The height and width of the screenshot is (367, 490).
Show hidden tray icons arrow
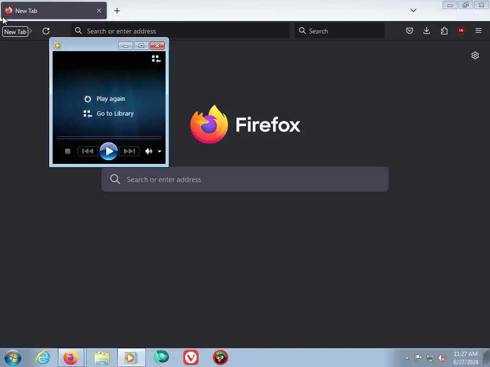pos(407,358)
